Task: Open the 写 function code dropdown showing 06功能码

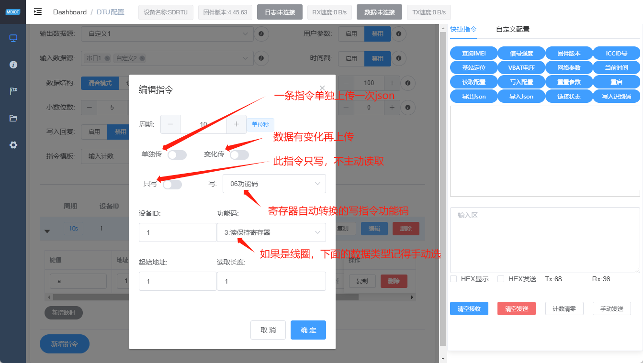Action: (x=274, y=184)
